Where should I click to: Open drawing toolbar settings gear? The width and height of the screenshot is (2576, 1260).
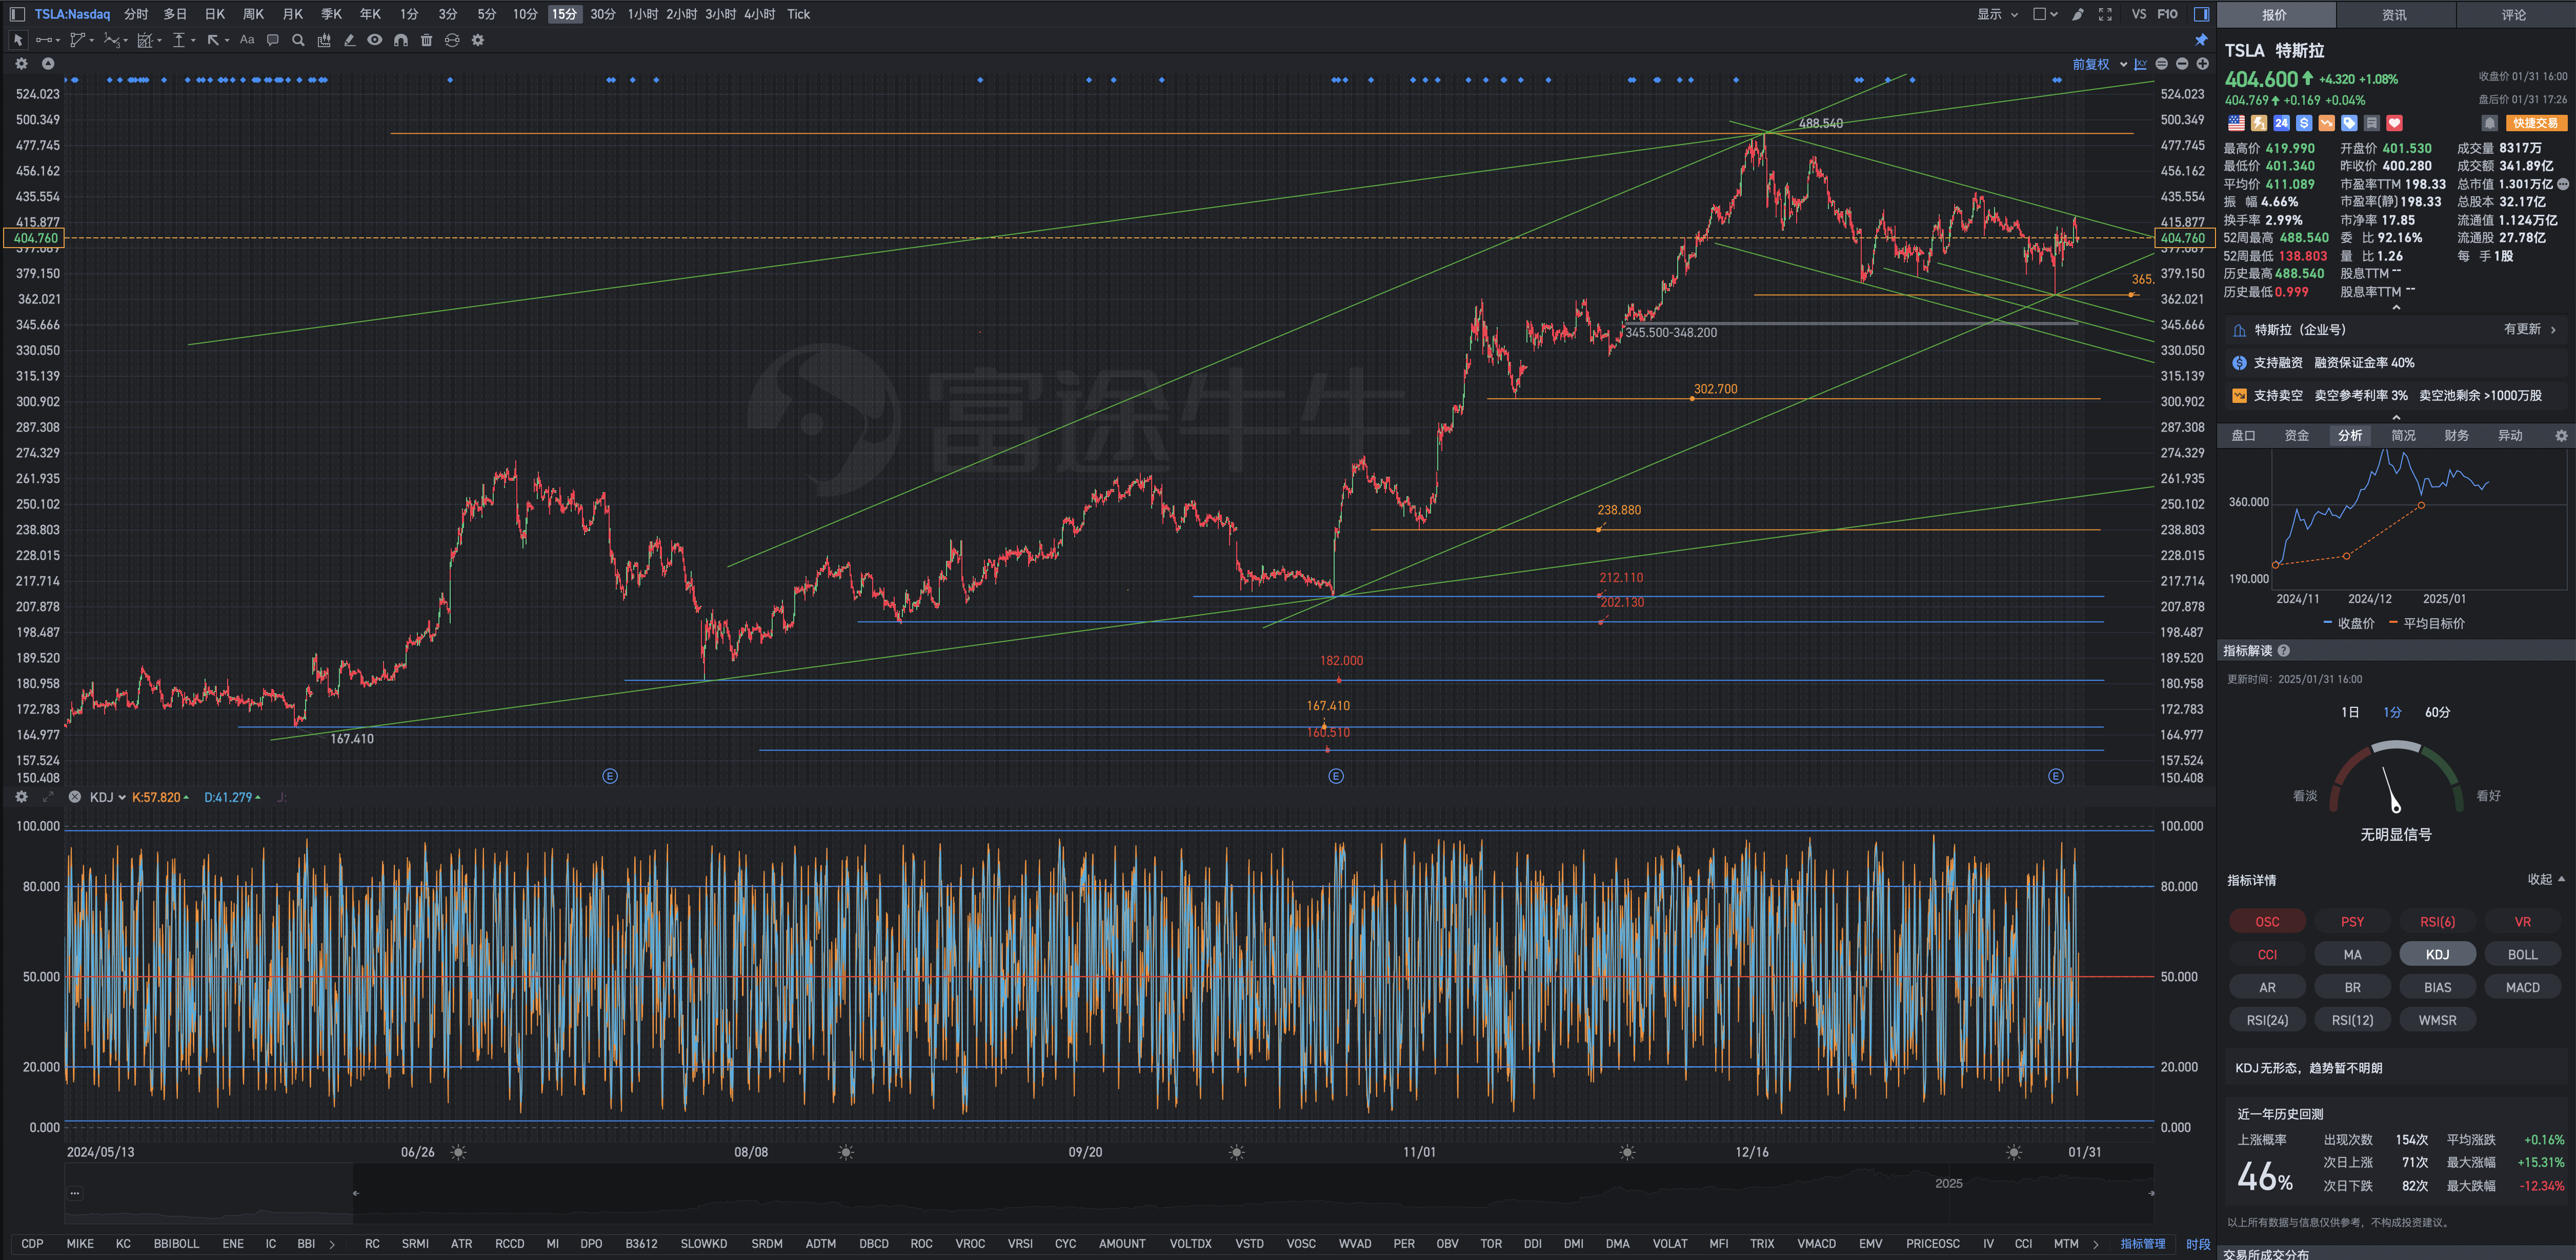click(x=478, y=40)
